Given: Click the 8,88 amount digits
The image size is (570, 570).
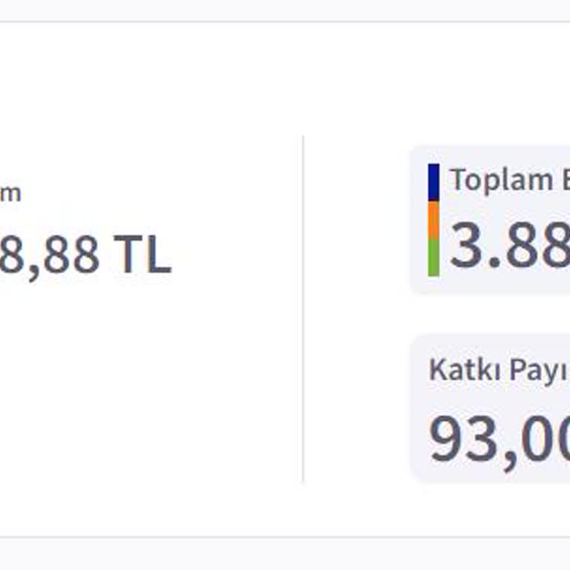Looking at the screenshot, I should [49, 255].
